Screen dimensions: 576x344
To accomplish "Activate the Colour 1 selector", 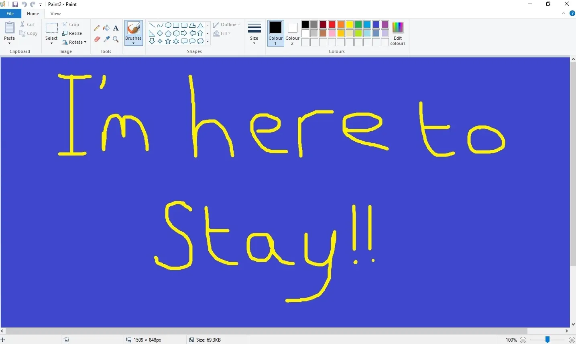I will pos(276,33).
